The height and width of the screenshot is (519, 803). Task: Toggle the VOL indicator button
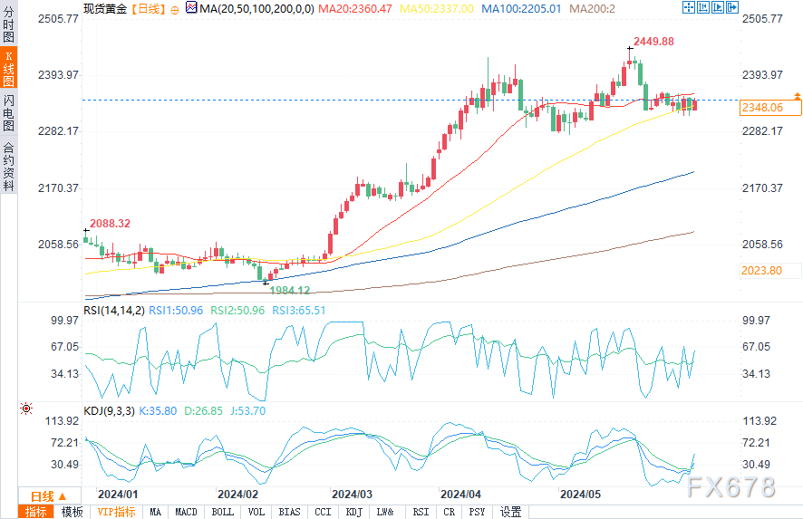[256, 512]
